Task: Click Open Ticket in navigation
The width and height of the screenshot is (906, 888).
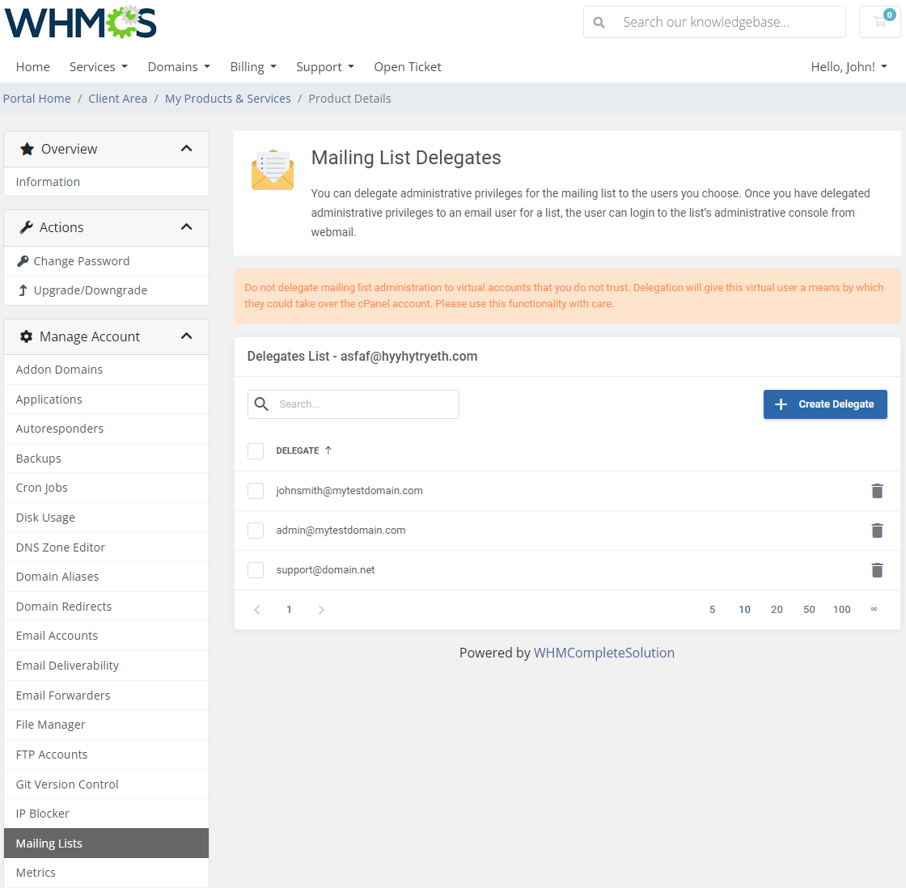Action: tap(408, 67)
